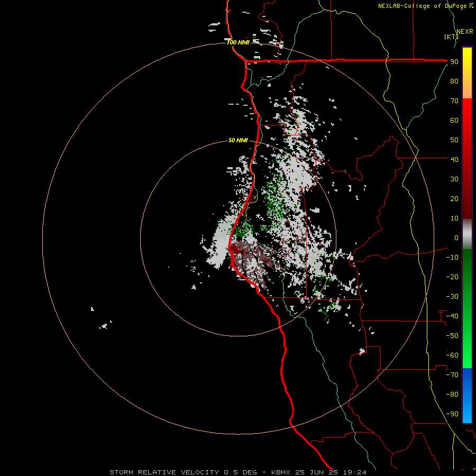Click the -80 value on the velocity scale
The width and height of the screenshot is (476, 476).
click(x=452, y=395)
